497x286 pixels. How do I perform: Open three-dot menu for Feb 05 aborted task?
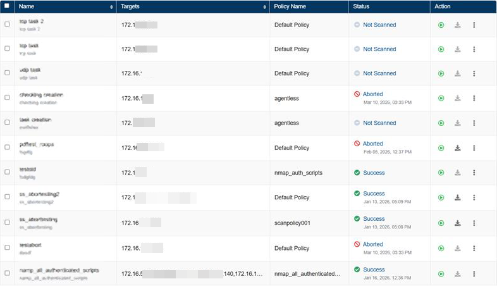pyautogui.click(x=474, y=148)
